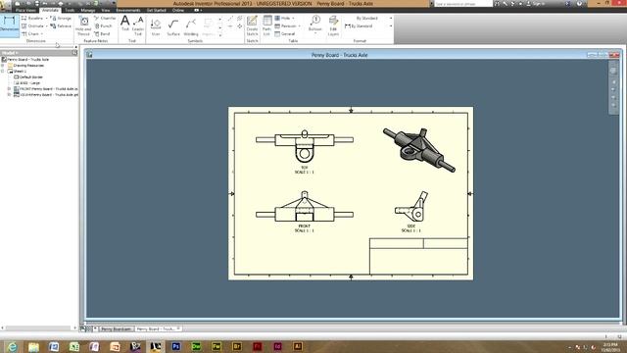Open Photoshop from the taskbar
This screenshot has height=353, width=627.
pos(175,346)
